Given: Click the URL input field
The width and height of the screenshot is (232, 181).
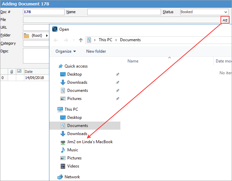Looking at the screenshot, I should (x=36, y=27).
